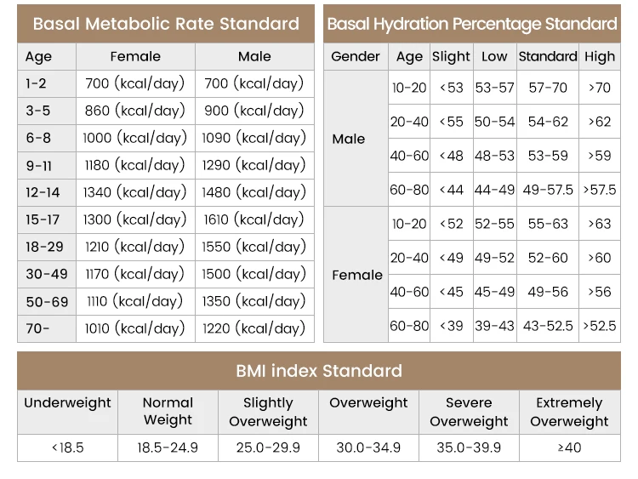Select the 18.5-24.9 BMI range cell

click(x=168, y=448)
